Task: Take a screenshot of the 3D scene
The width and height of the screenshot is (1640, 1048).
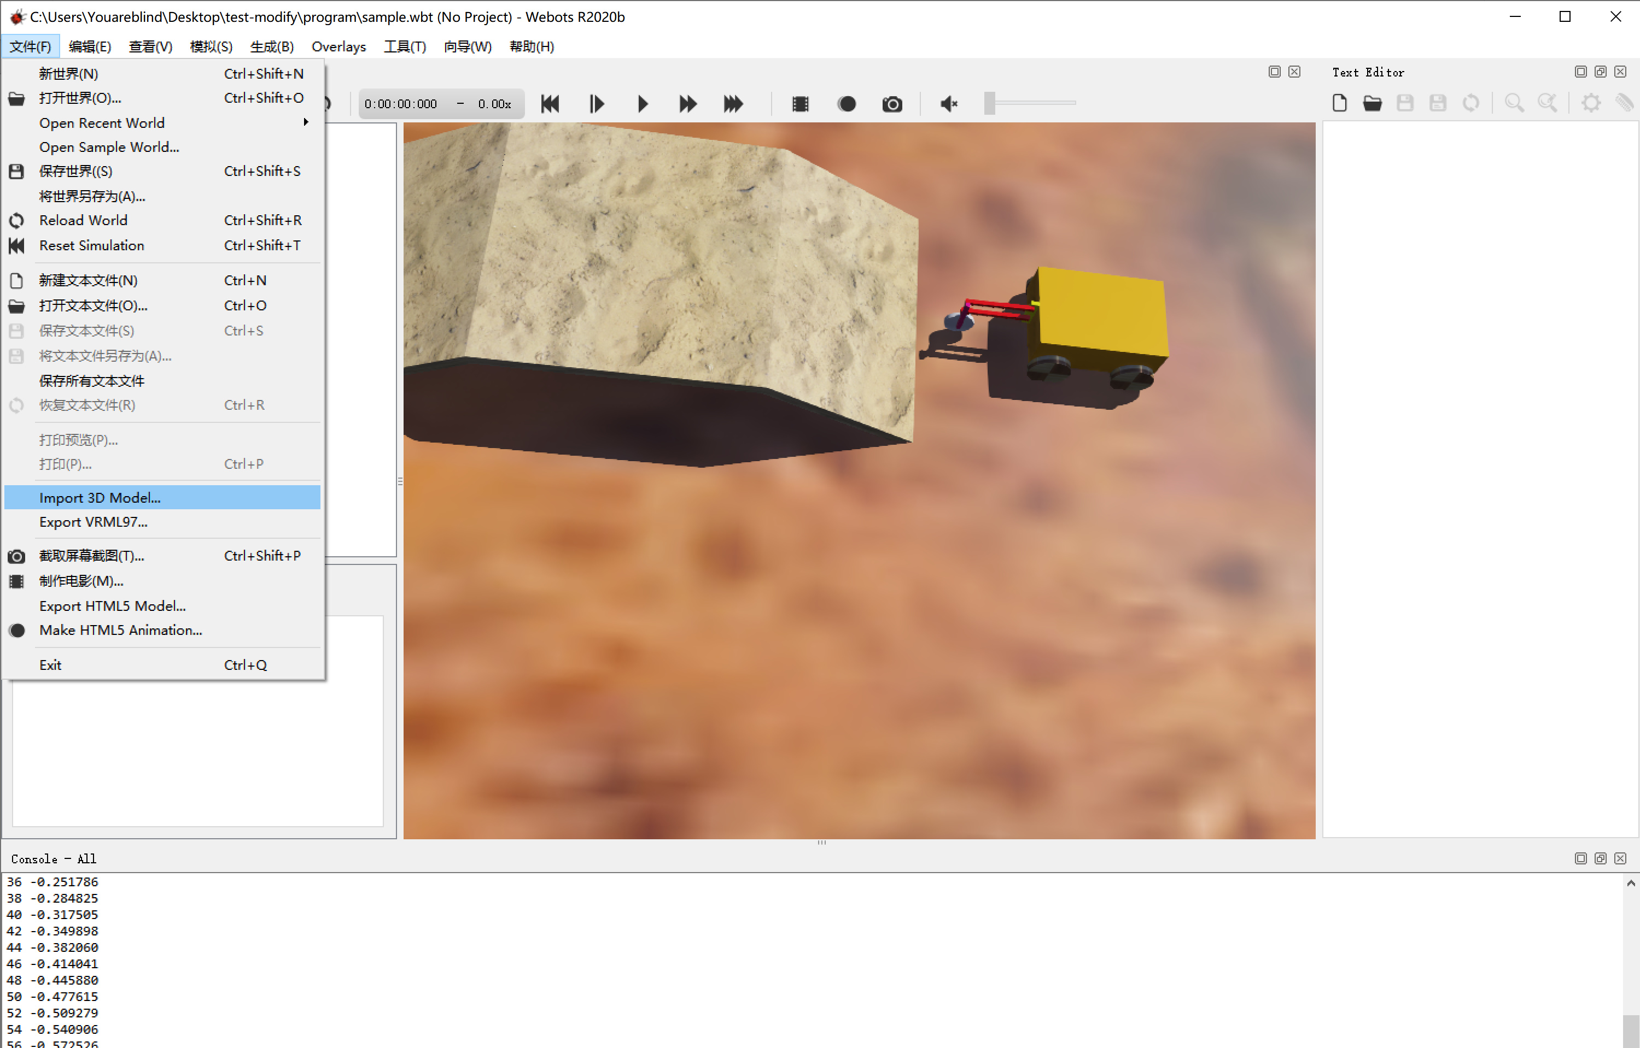Action: pos(892,103)
